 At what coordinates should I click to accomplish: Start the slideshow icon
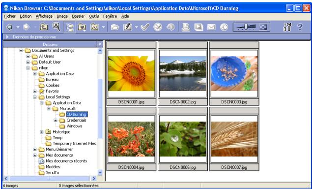pyautogui.click(x=199, y=27)
